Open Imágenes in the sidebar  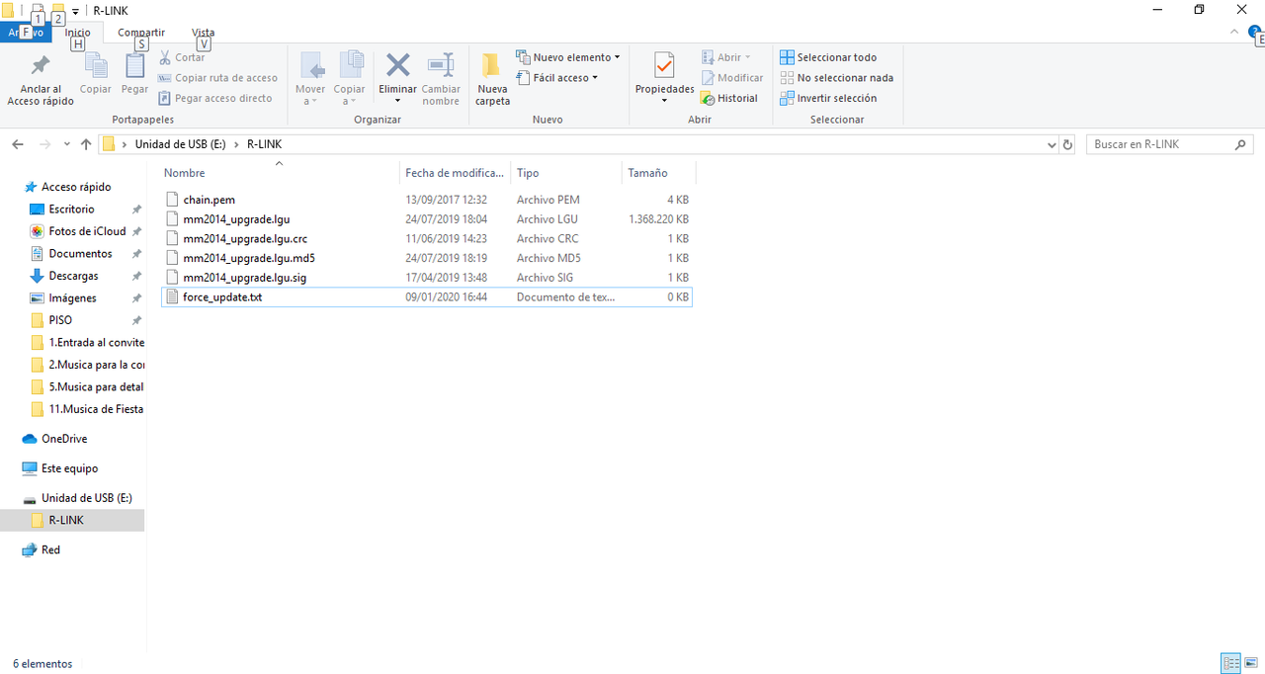72,298
